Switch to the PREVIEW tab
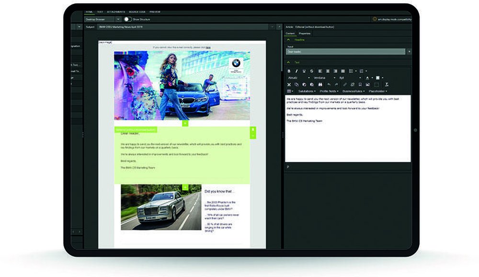479x277 pixels. click(155, 12)
